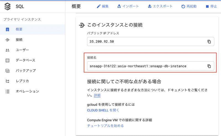Select レプリカ from the sidebar
This screenshot has height=136, width=221.
click(33, 81)
